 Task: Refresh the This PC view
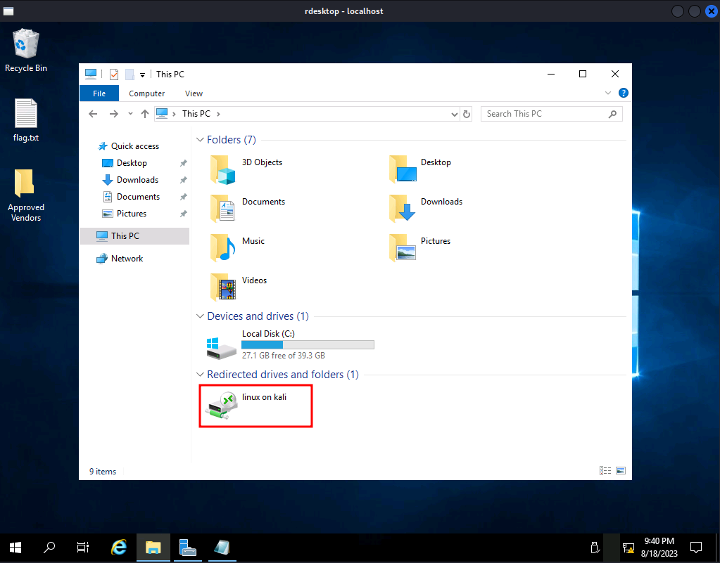(467, 114)
